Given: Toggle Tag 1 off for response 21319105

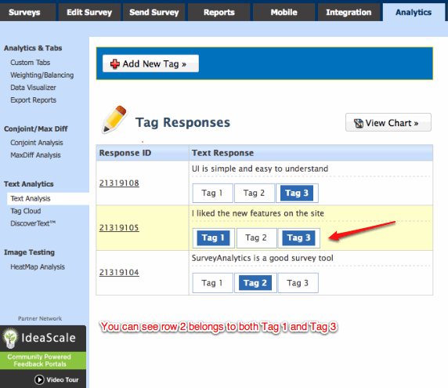Looking at the screenshot, I should (x=213, y=238).
